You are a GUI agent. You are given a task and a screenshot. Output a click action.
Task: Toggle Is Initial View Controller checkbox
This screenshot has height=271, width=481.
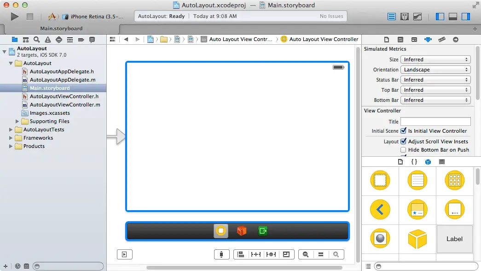404,131
